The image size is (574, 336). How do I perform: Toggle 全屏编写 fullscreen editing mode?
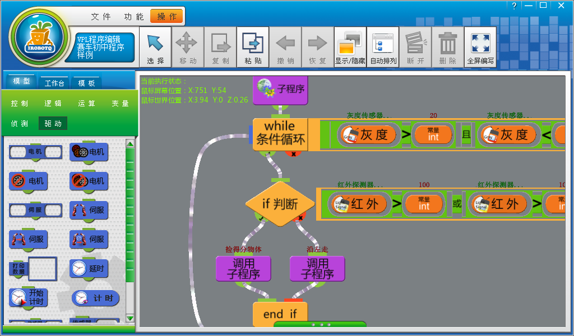[480, 47]
